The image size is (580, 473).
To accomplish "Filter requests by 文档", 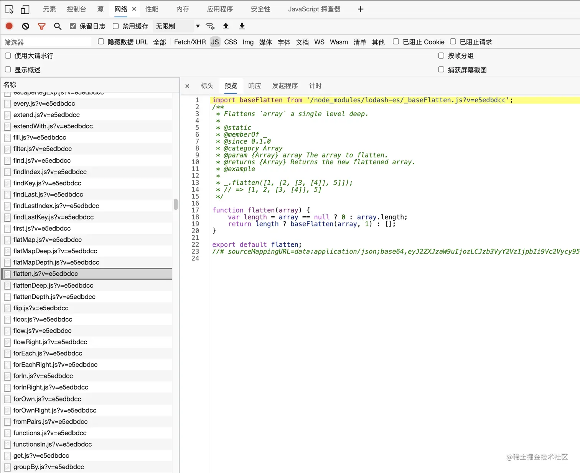I will click(x=302, y=42).
